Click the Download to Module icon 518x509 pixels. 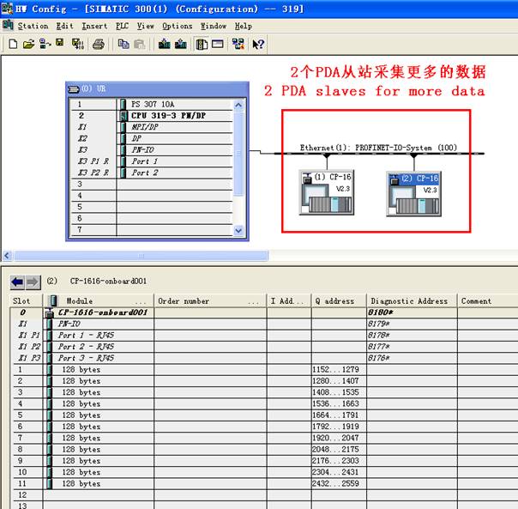[164, 44]
